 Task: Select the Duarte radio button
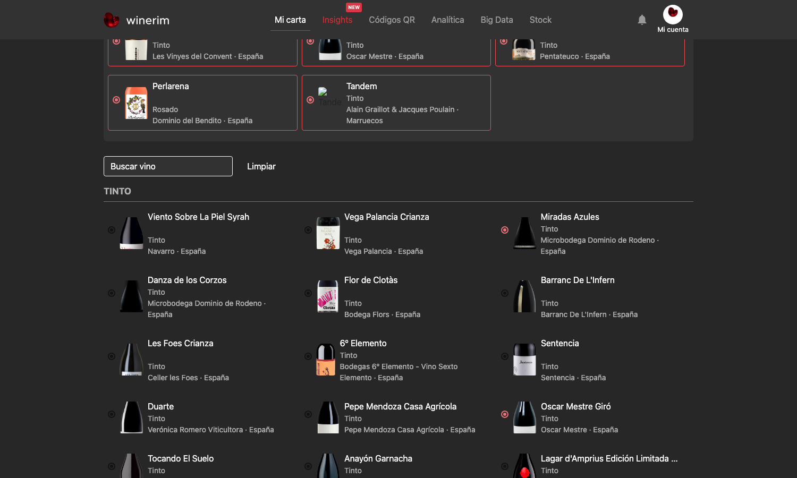[x=112, y=414]
